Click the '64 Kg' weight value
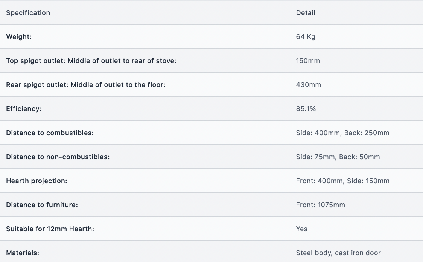The width and height of the screenshot is (423, 262). (x=306, y=36)
